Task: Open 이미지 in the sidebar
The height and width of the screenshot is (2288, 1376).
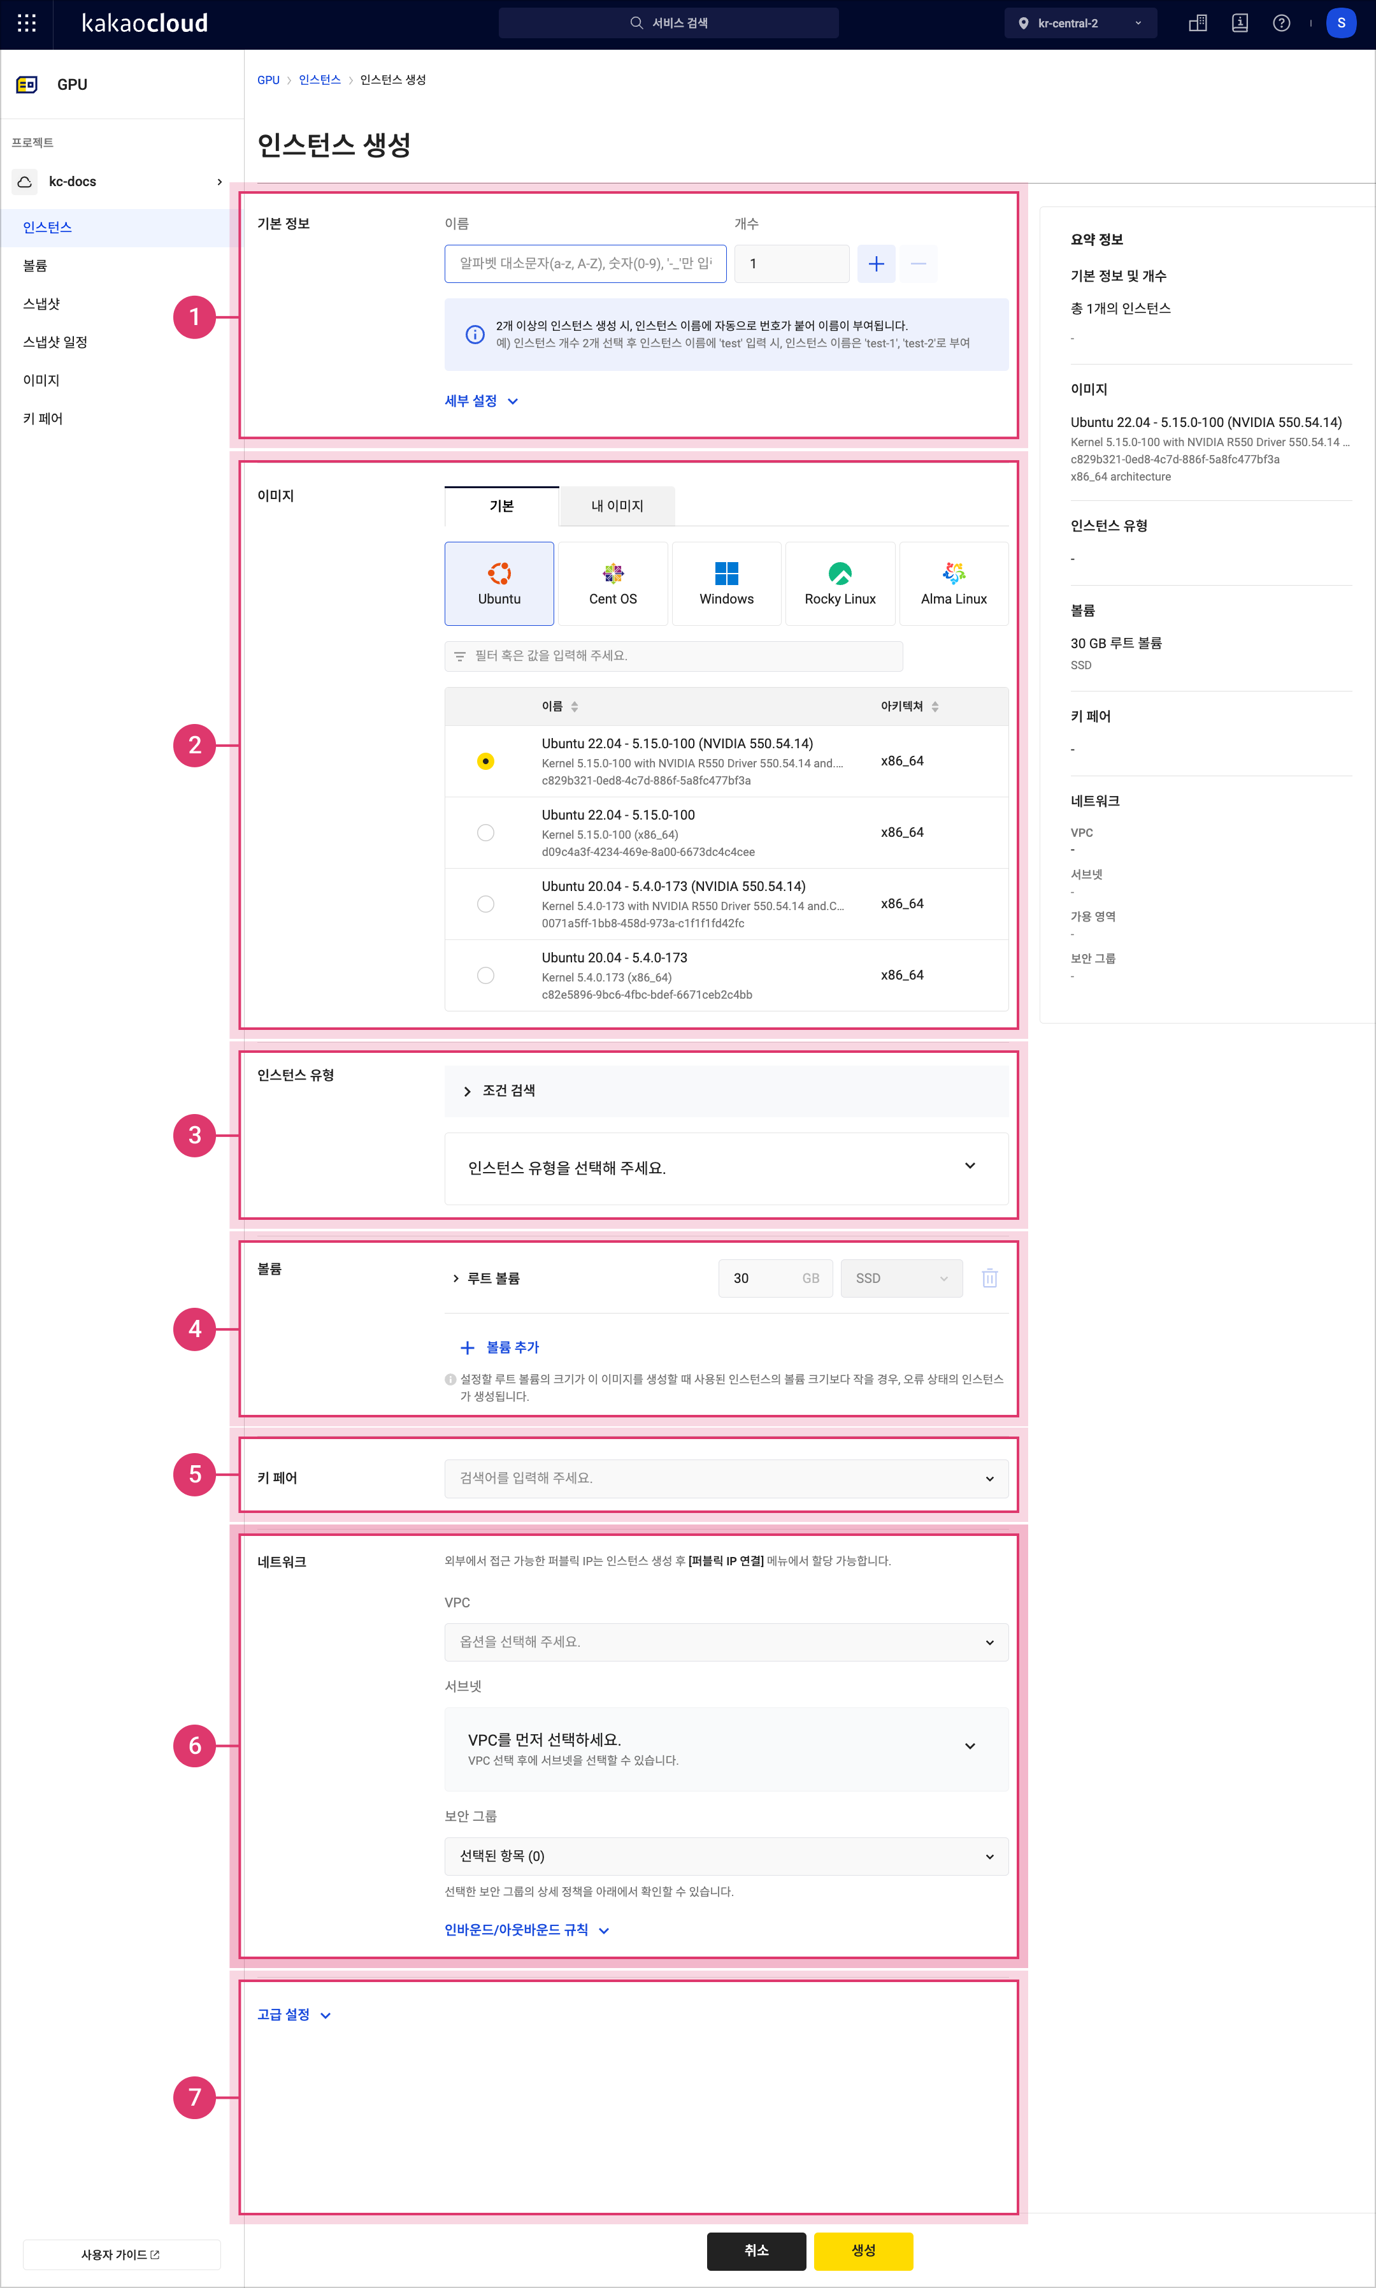Action: click(120, 380)
